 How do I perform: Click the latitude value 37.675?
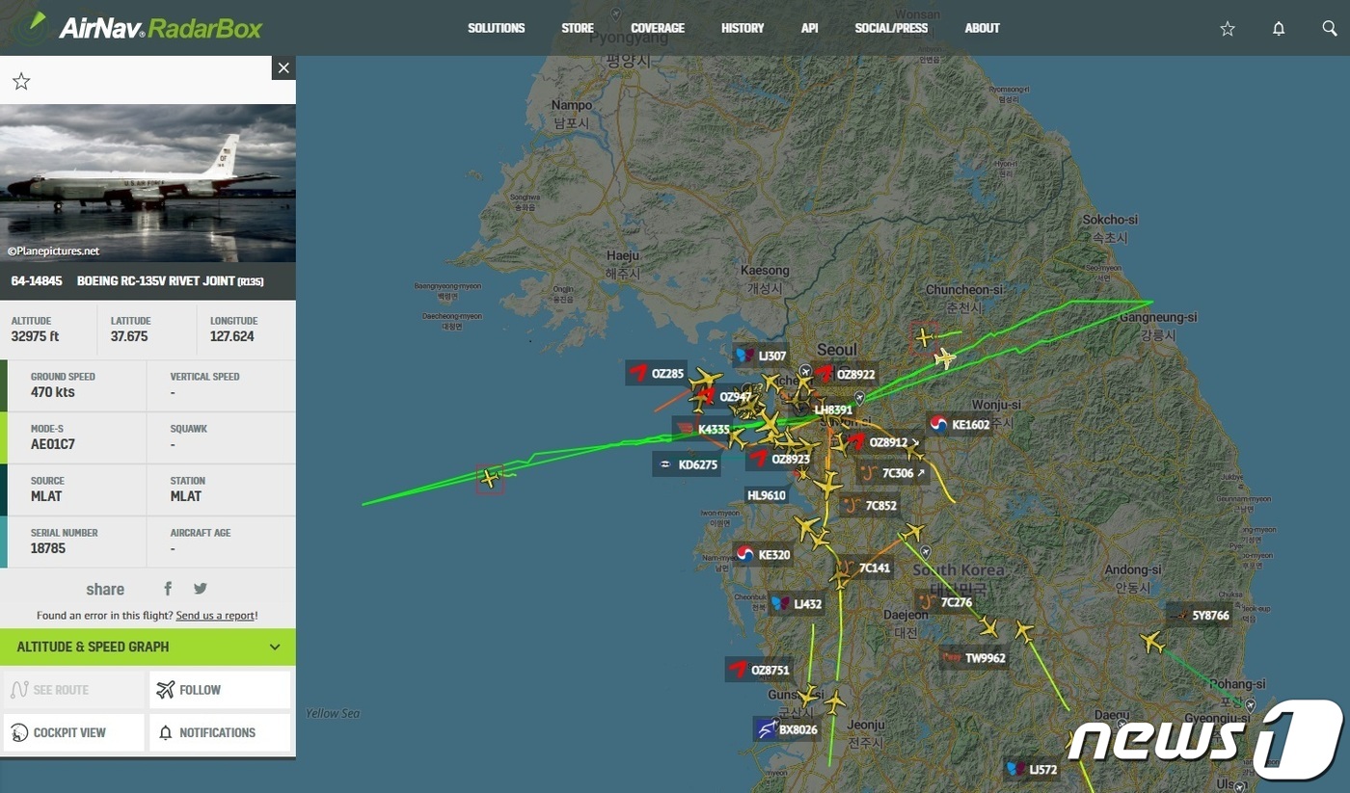click(129, 336)
